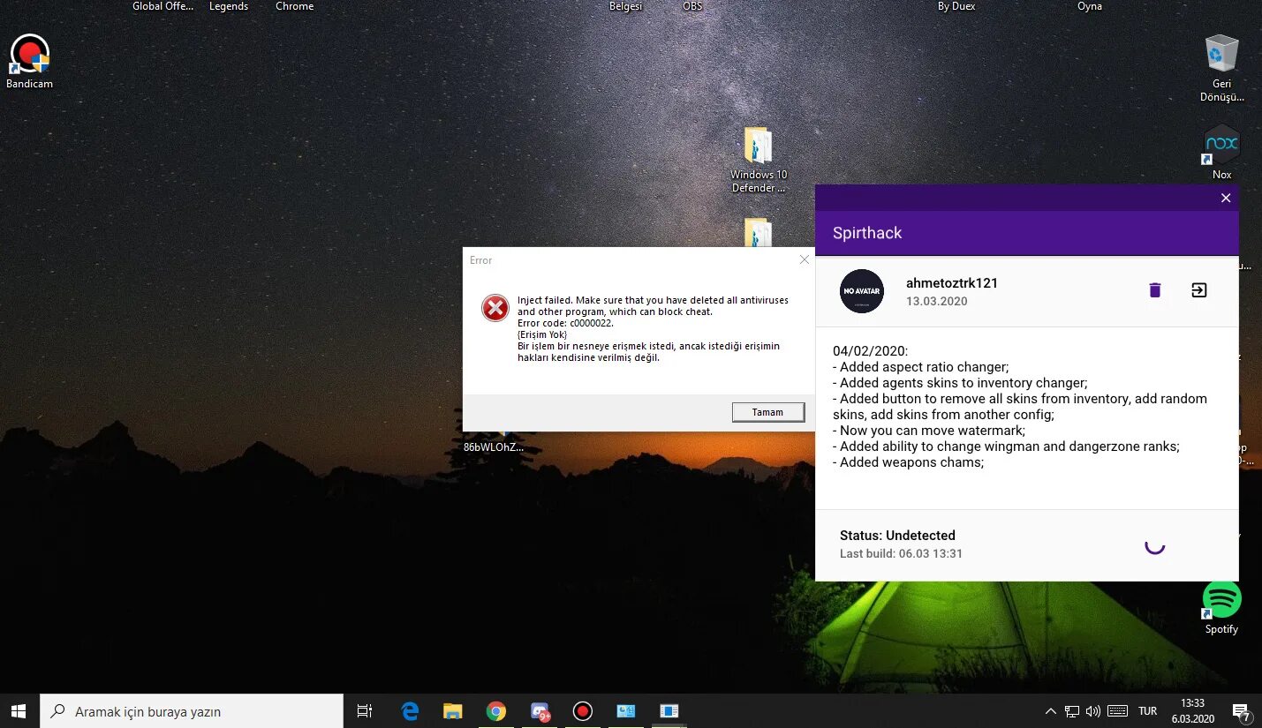The width and height of the screenshot is (1262, 728).
Task: Open Google Chrome from taskbar
Action: [x=496, y=711]
